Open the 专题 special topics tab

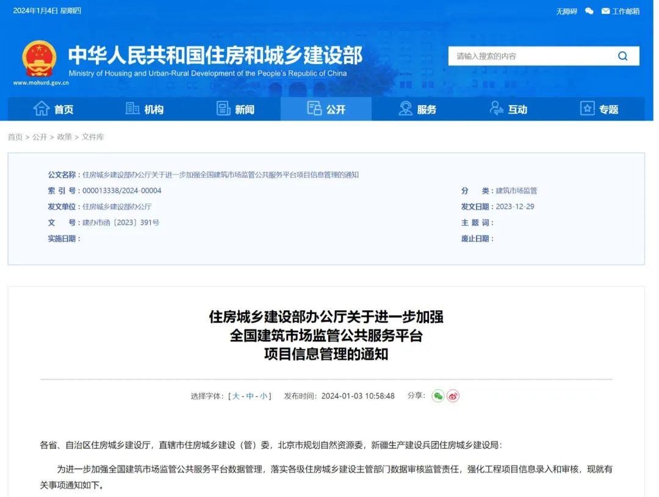[x=599, y=109]
